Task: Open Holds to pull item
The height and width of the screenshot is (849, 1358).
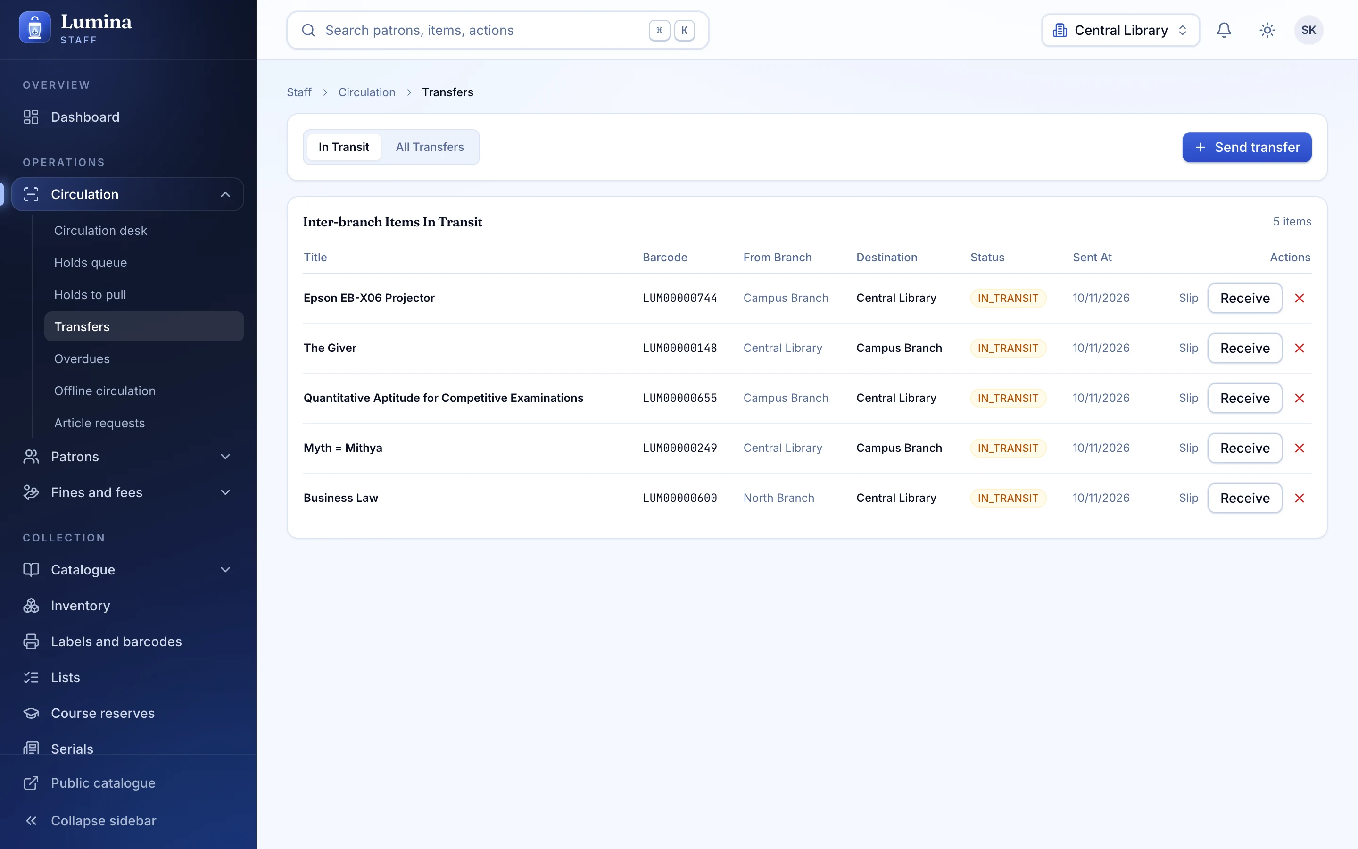Action: [x=144, y=295]
